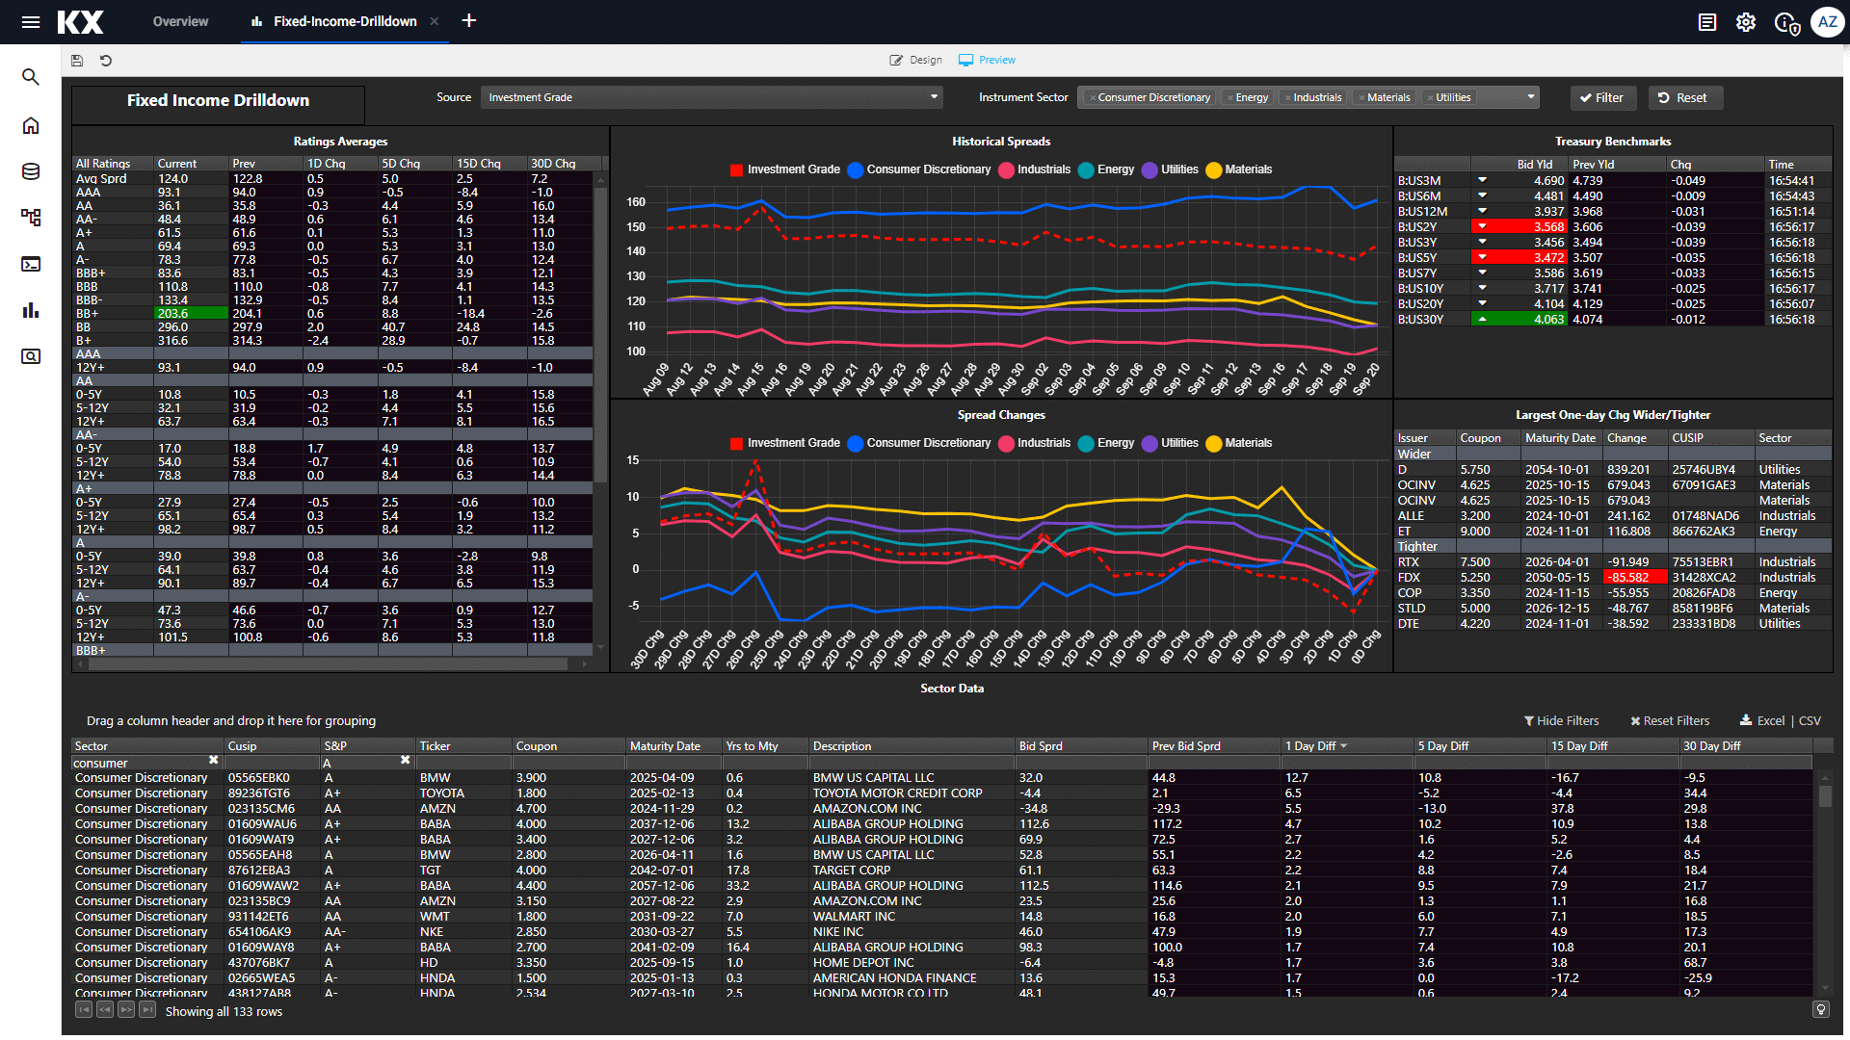
Task: Open the bar chart icon in sidebar
Action: pyautogui.click(x=31, y=310)
